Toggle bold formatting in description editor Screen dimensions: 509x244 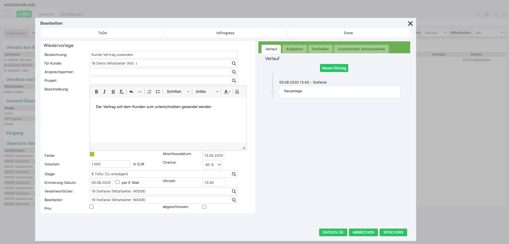(96, 92)
